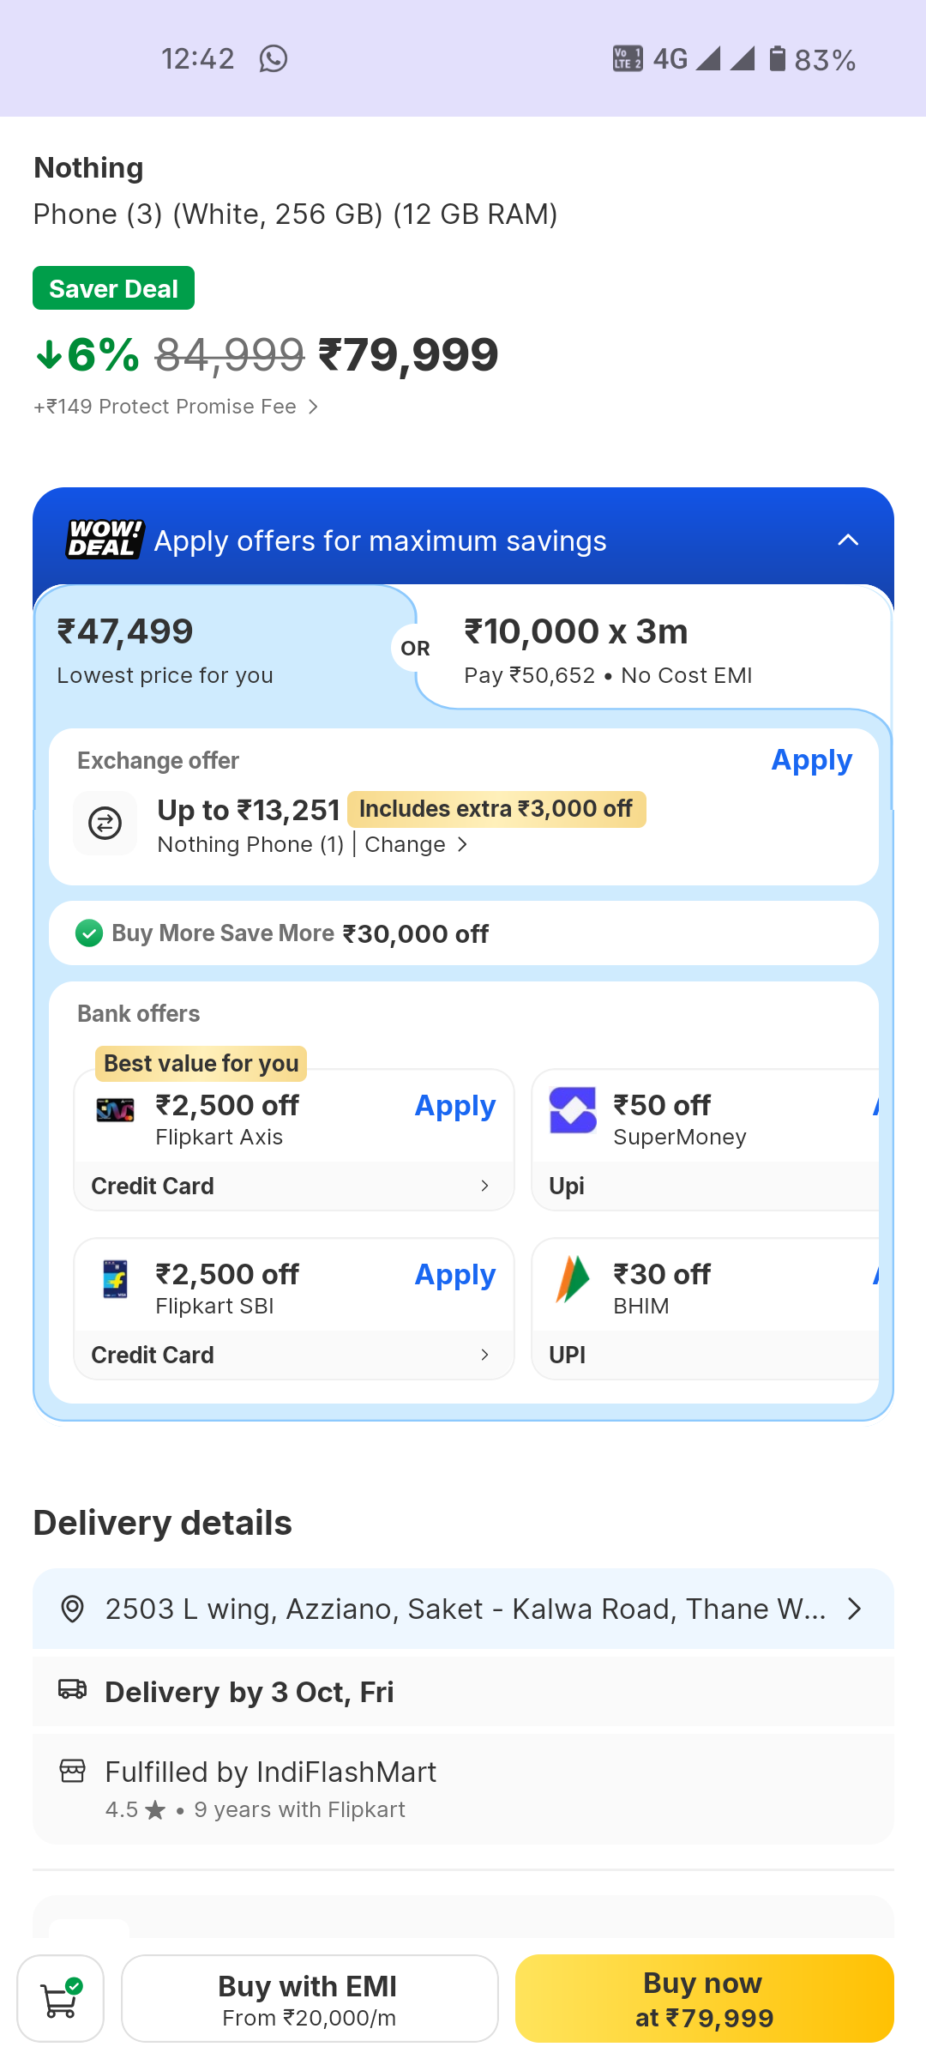Tap the Flipkart SBI card icon
The height and width of the screenshot is (2059, 926).
coord(115,1279)
